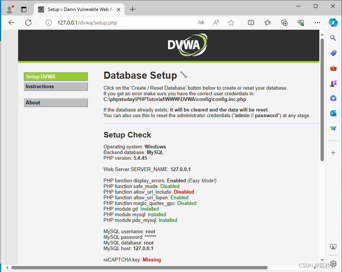Open the About menu item
The image size is (342, 272).
pyautogui.click(x=56, y=102)
